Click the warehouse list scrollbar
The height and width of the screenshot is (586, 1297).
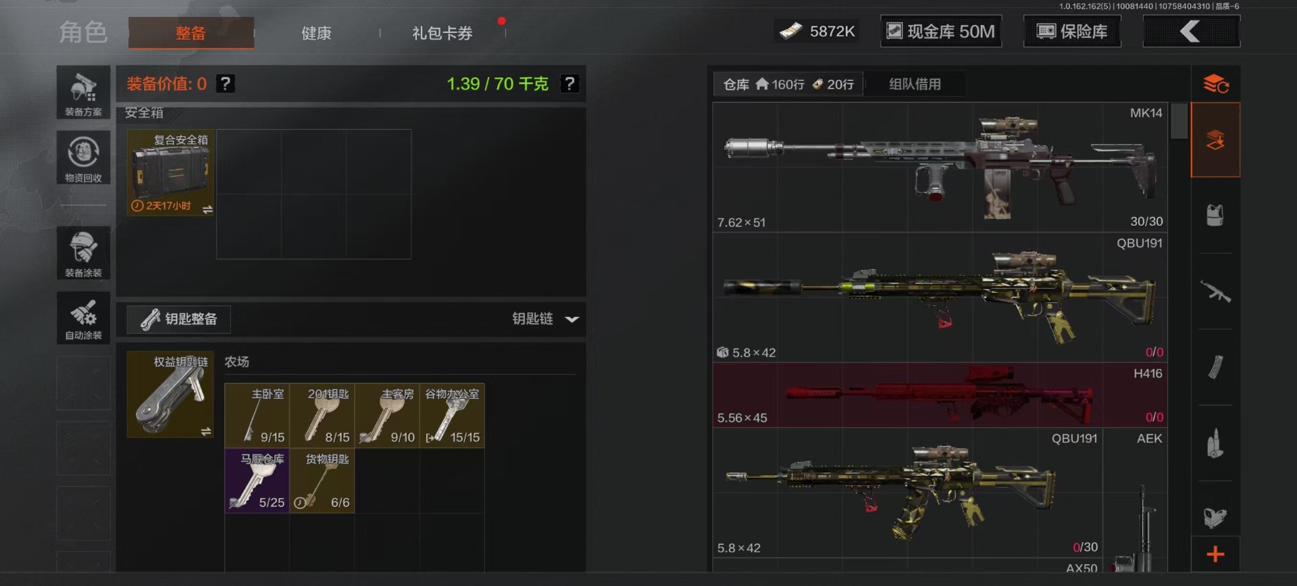tap(1179, 121)
